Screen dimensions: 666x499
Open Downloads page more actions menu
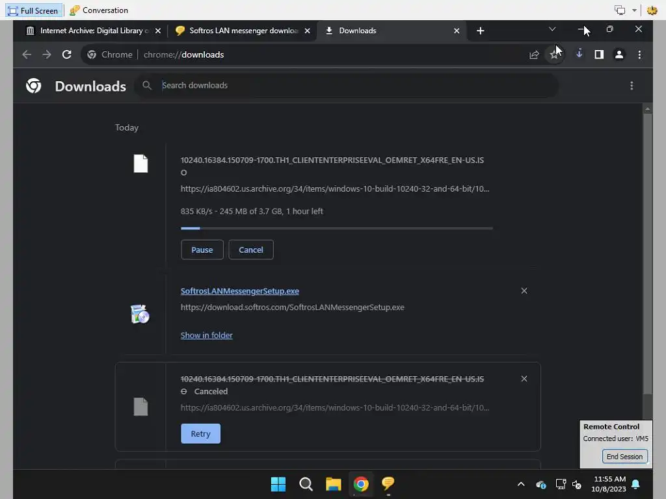tap(632, 86)
